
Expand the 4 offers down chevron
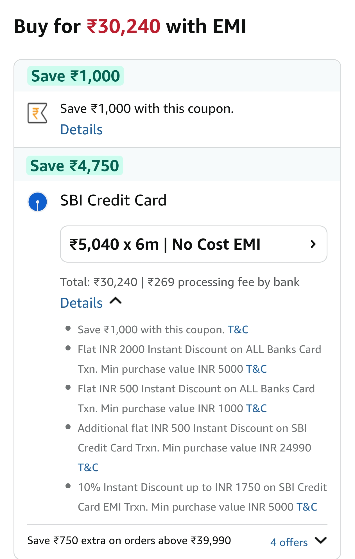click(321, 540)
